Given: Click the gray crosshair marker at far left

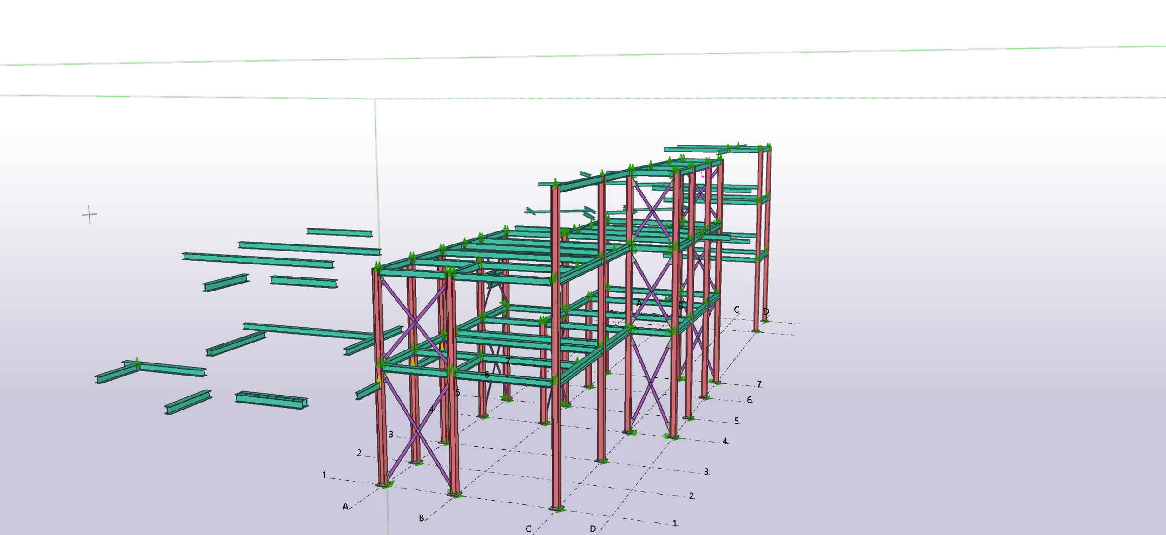Looking at the screenshot, I should pyautogui.click(x=89, y=214).
